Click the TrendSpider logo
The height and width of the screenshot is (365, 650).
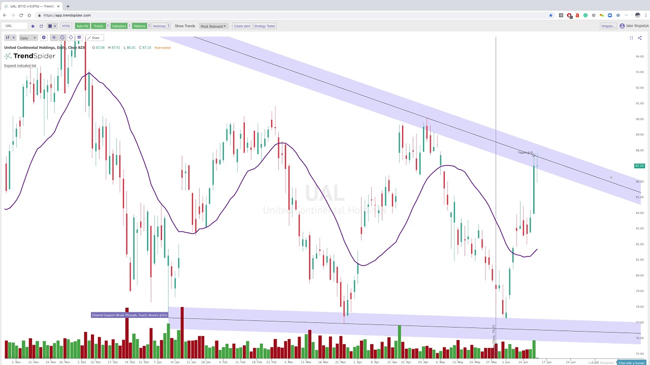coord(30,56)
